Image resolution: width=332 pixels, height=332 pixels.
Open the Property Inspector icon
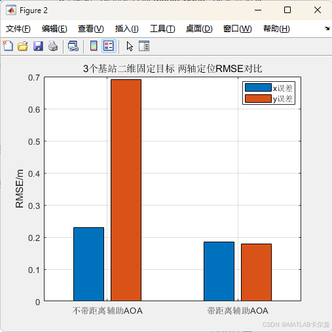coord(144,46)
